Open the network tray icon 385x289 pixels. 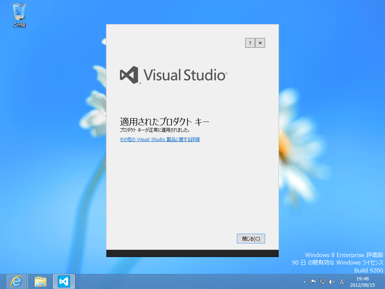click(x=322, y=282)
